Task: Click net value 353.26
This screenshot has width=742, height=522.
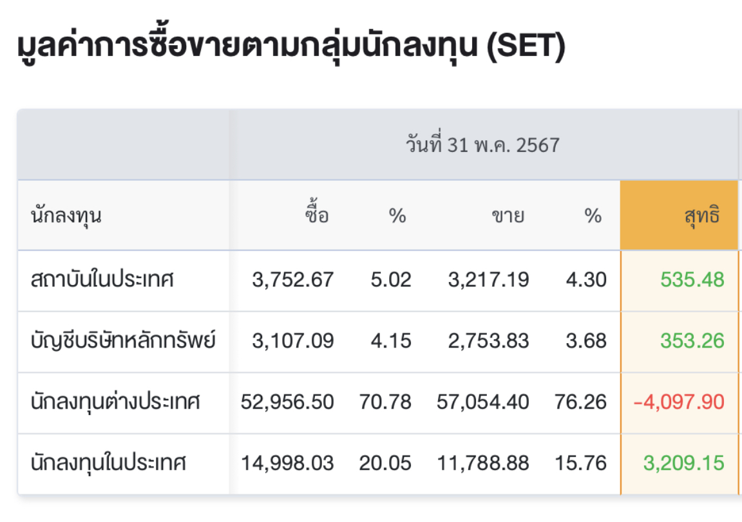Action: pyautogui.click(x=692, y=340)
